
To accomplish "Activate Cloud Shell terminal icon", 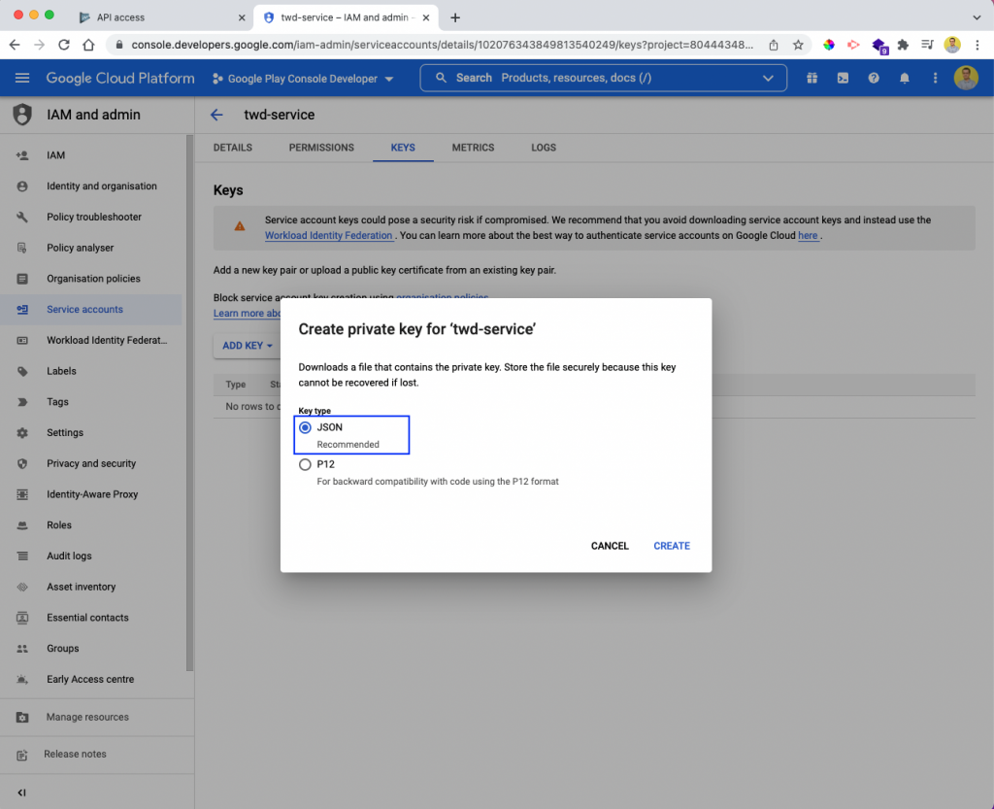I will (x=843, y=78).
